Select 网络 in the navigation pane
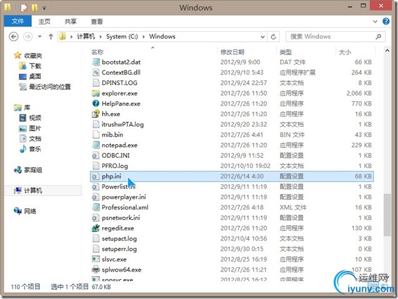 point(30,211)
